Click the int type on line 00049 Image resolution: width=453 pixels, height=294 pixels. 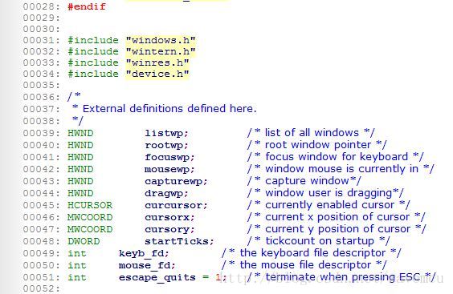coord(77,253)
